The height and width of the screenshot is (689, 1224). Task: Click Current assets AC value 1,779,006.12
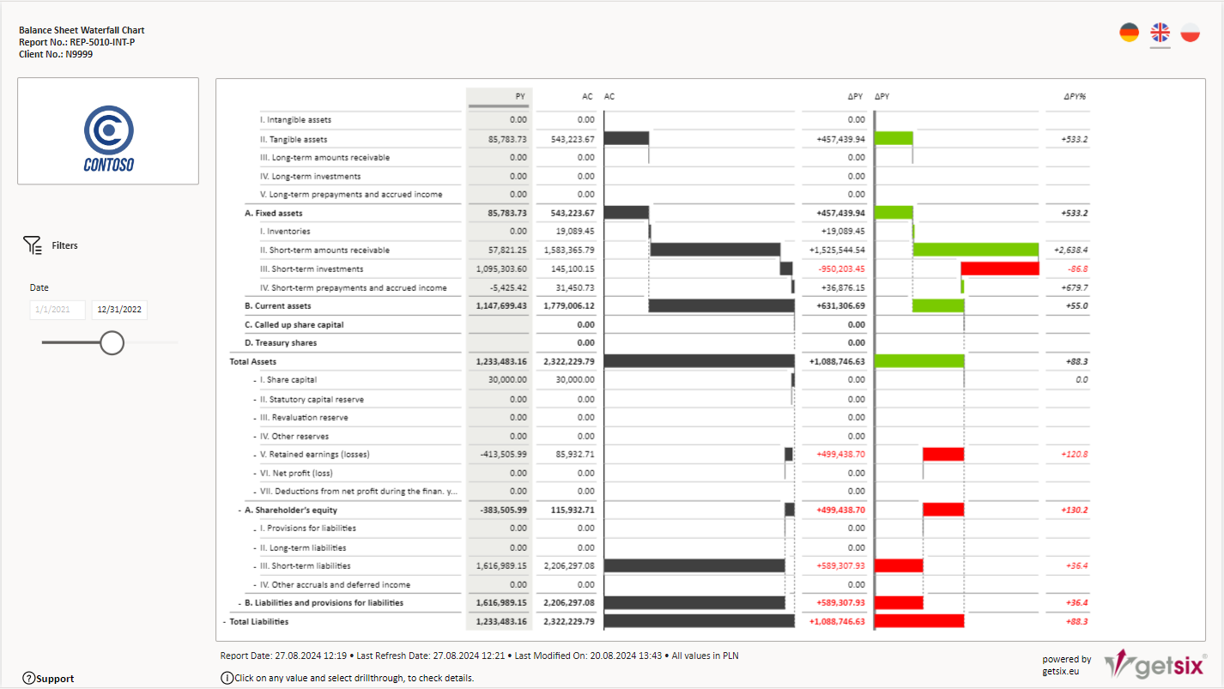(x=569, y=305)
